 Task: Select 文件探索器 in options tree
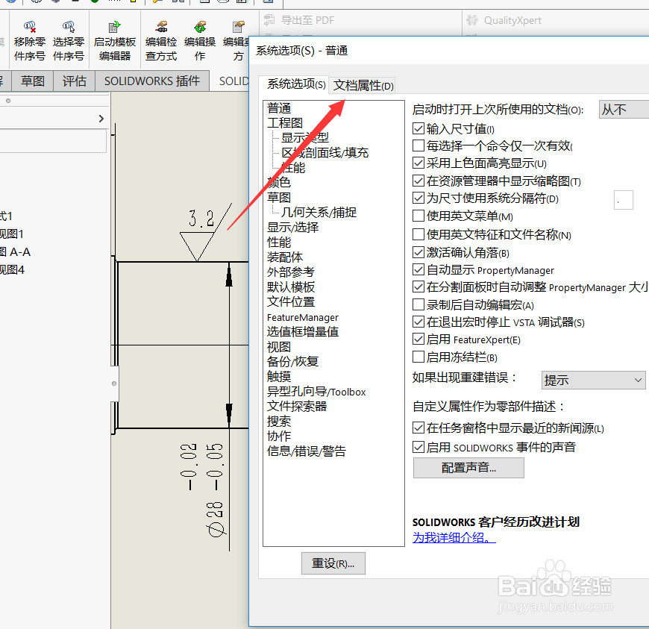(297, 406)
